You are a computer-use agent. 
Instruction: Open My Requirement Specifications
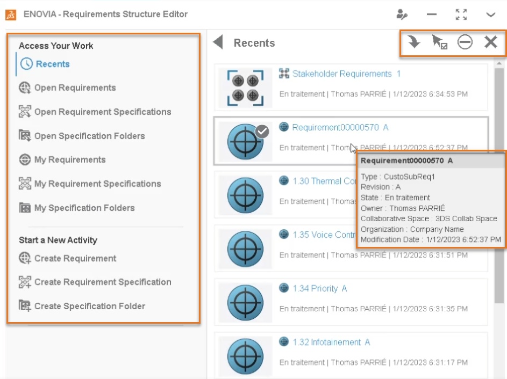97,184
